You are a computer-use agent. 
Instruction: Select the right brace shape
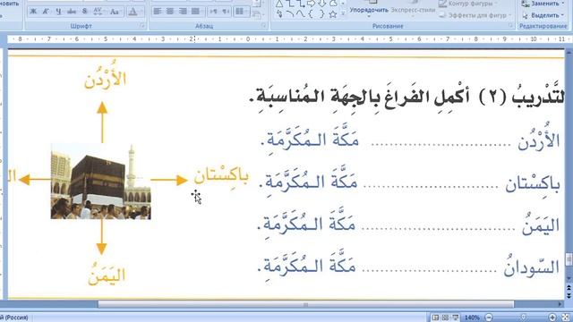coord(321,14)
